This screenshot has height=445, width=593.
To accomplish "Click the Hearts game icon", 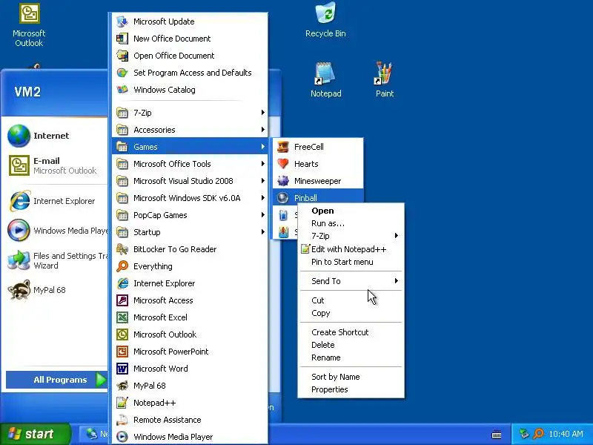I will click(283, 164).
